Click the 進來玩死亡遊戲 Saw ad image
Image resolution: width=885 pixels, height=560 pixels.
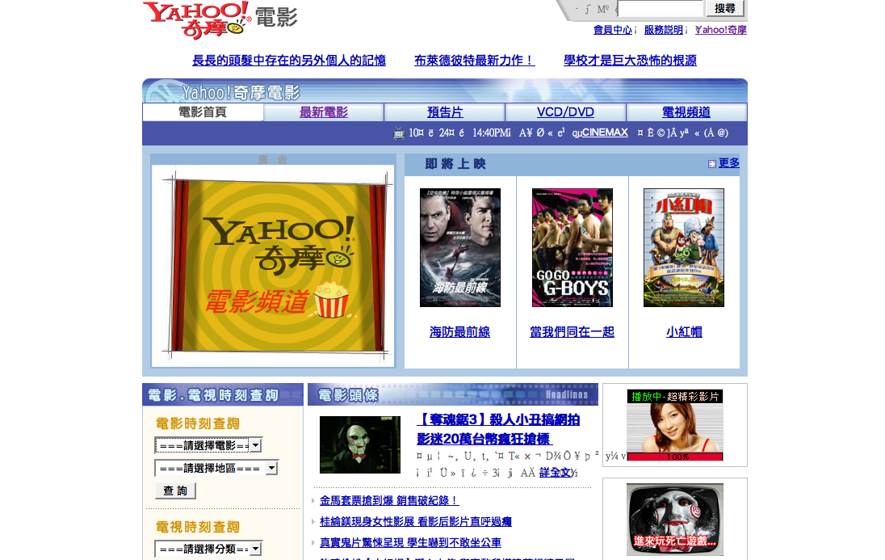675,520
